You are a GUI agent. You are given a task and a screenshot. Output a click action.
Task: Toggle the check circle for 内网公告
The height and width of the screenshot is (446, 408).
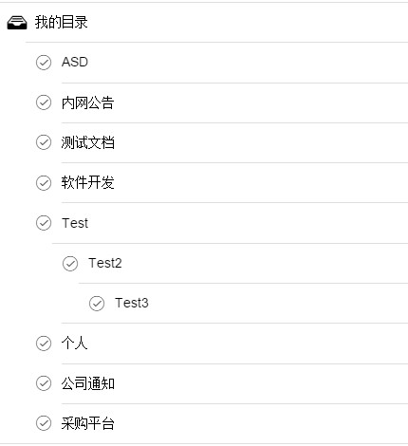coord(44,102)
